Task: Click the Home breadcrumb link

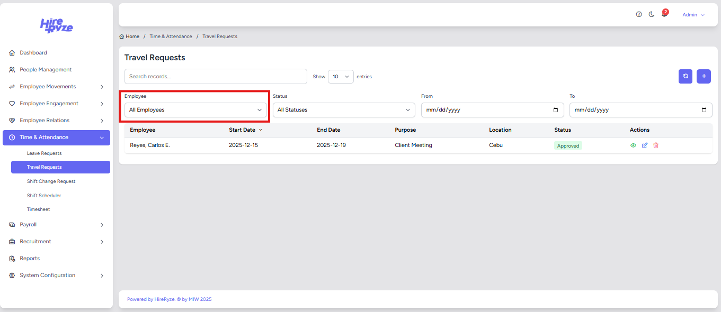Action: coord(130,36)
